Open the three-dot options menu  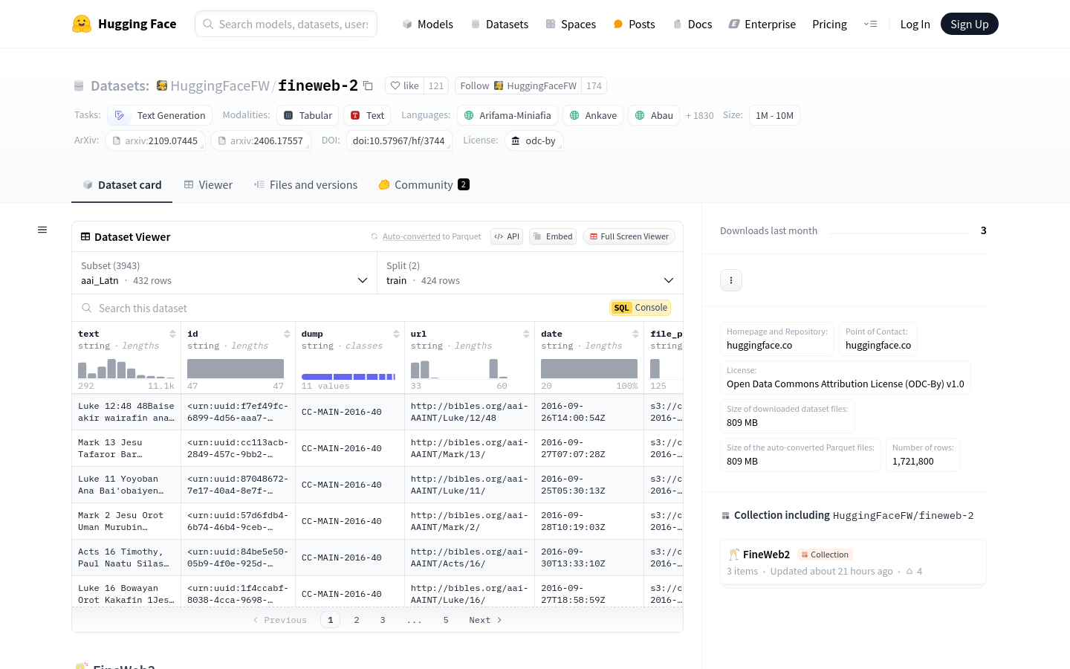(x=731, y=280)
